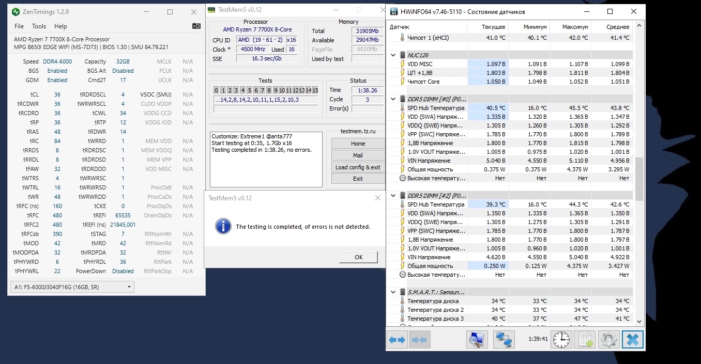Collapse the DDR5 DIMM [#2] group
Screen dimensions: 701x364
[394, 196]
